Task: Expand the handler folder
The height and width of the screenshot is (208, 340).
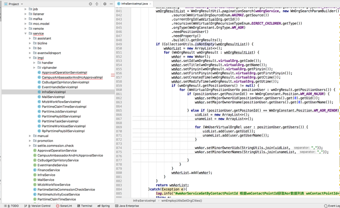Action: click(35, 63)
